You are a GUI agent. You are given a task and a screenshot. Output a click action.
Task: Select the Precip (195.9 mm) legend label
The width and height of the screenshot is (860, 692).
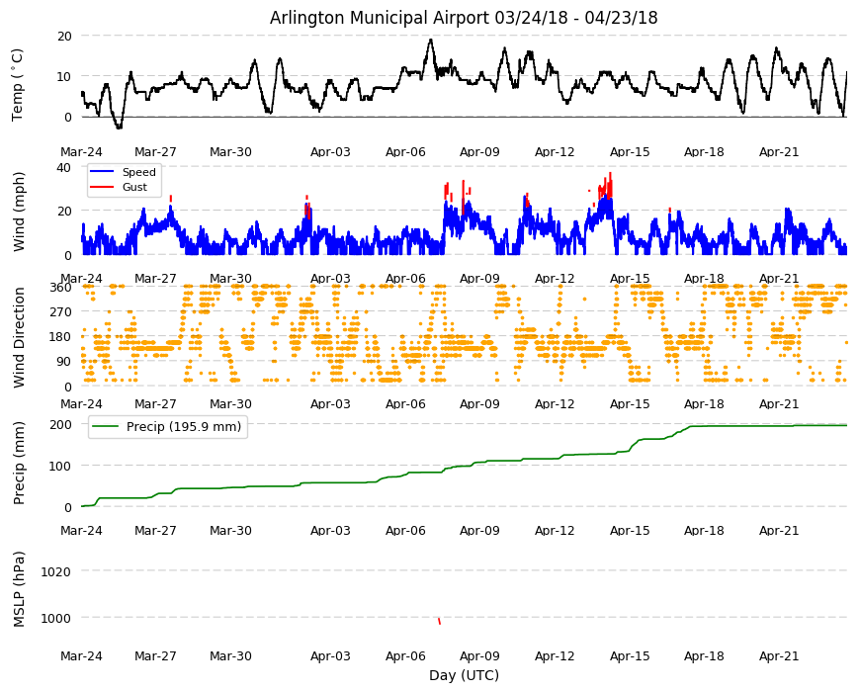click(184, 427)
